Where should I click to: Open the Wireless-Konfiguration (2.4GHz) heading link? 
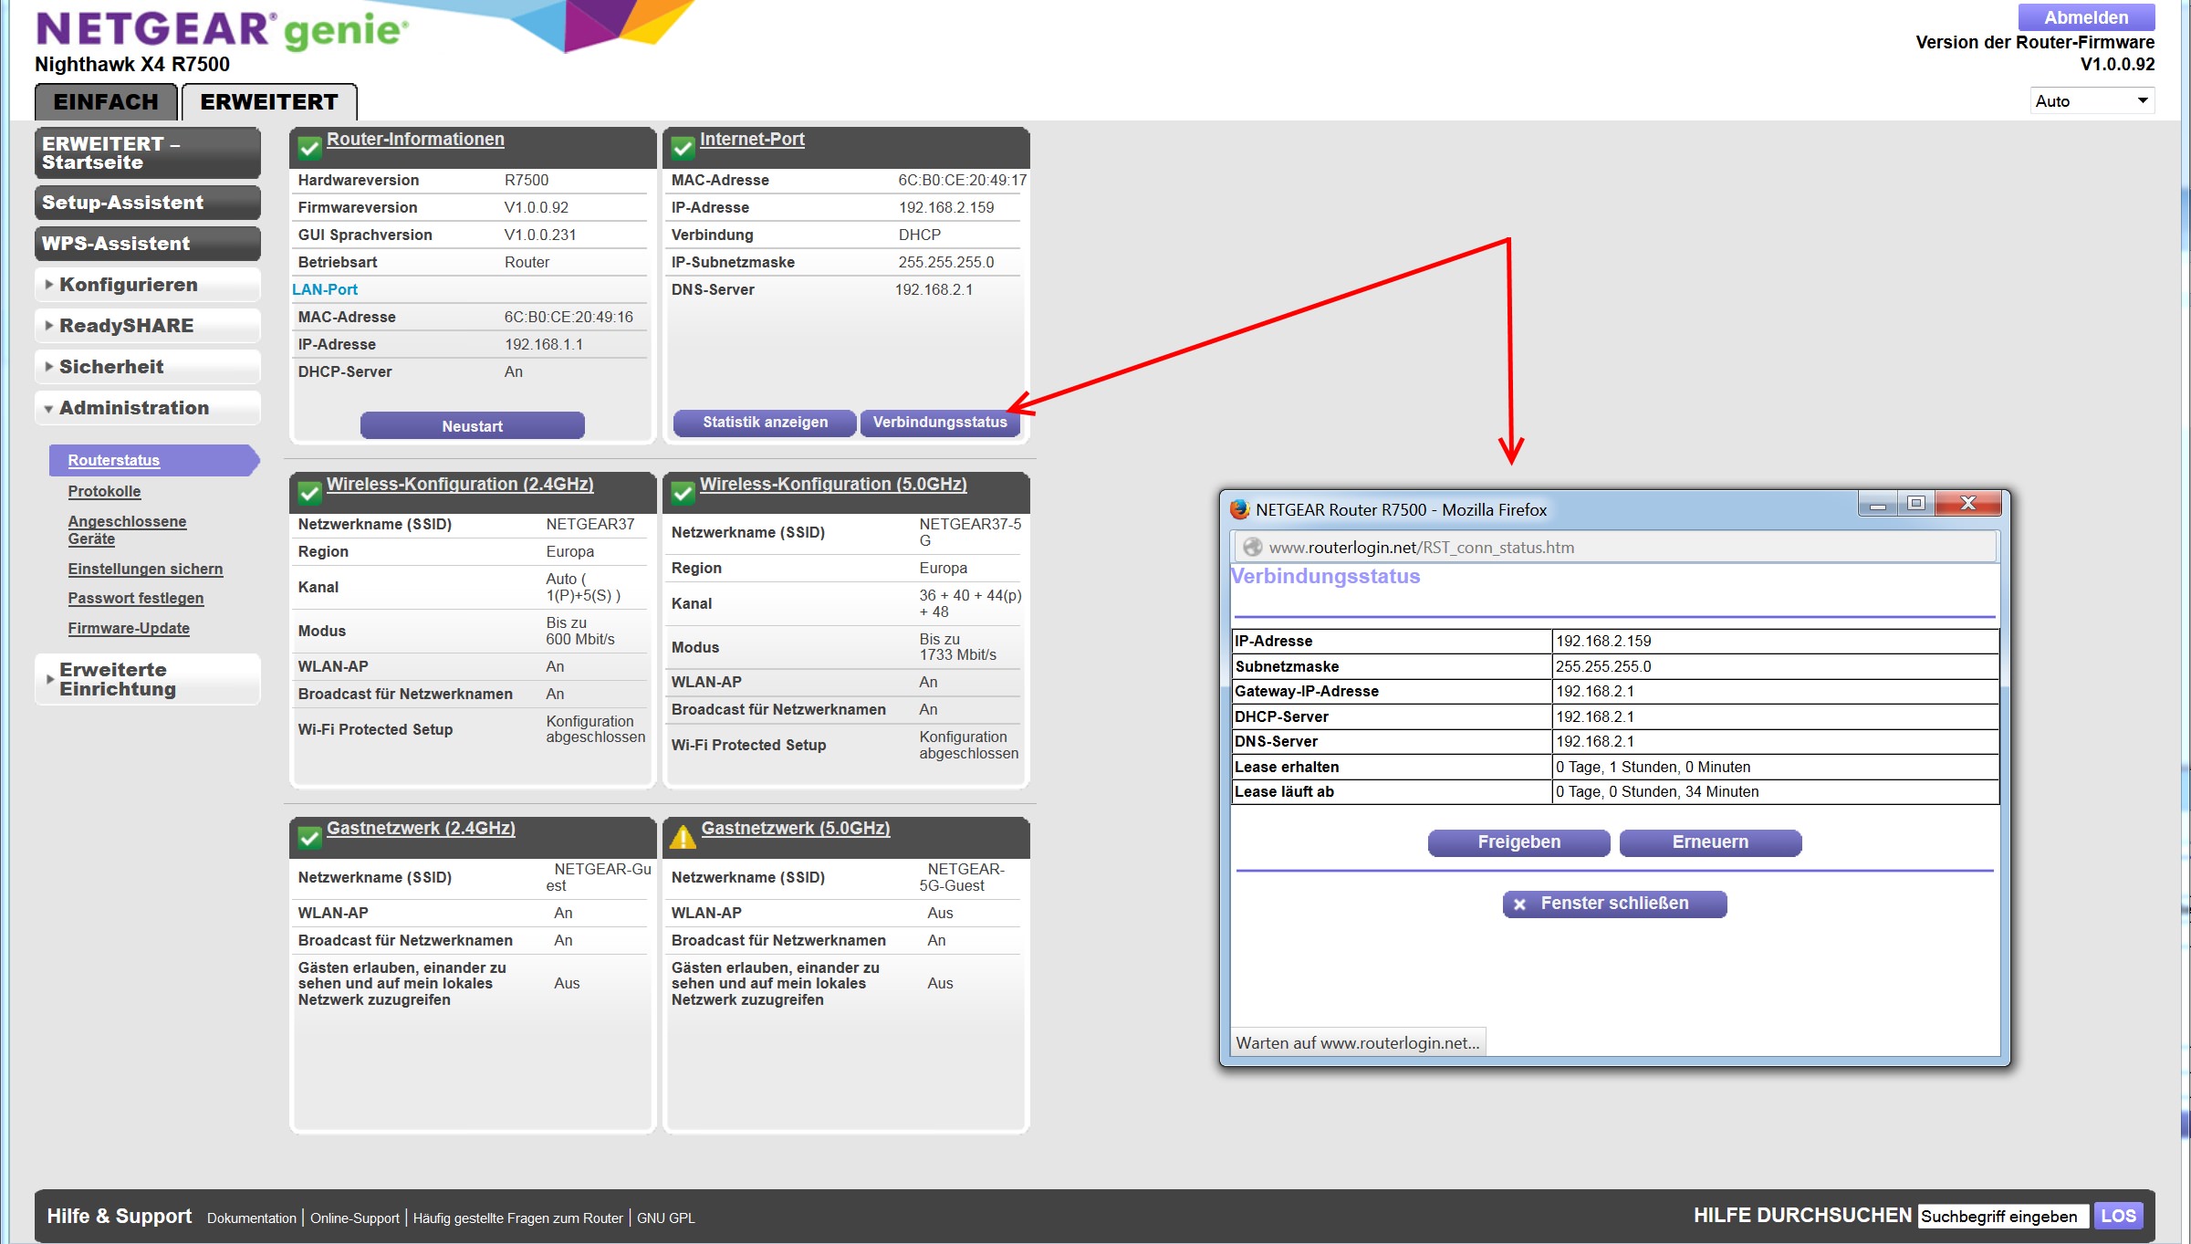pos(460,484)
